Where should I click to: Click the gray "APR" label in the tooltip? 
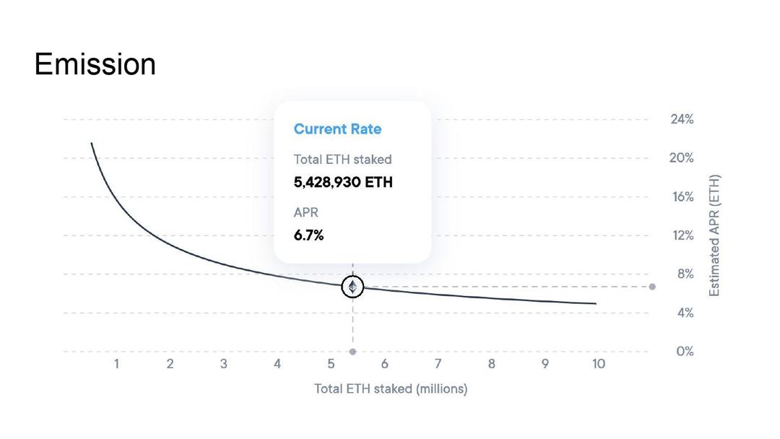point(305,213)
